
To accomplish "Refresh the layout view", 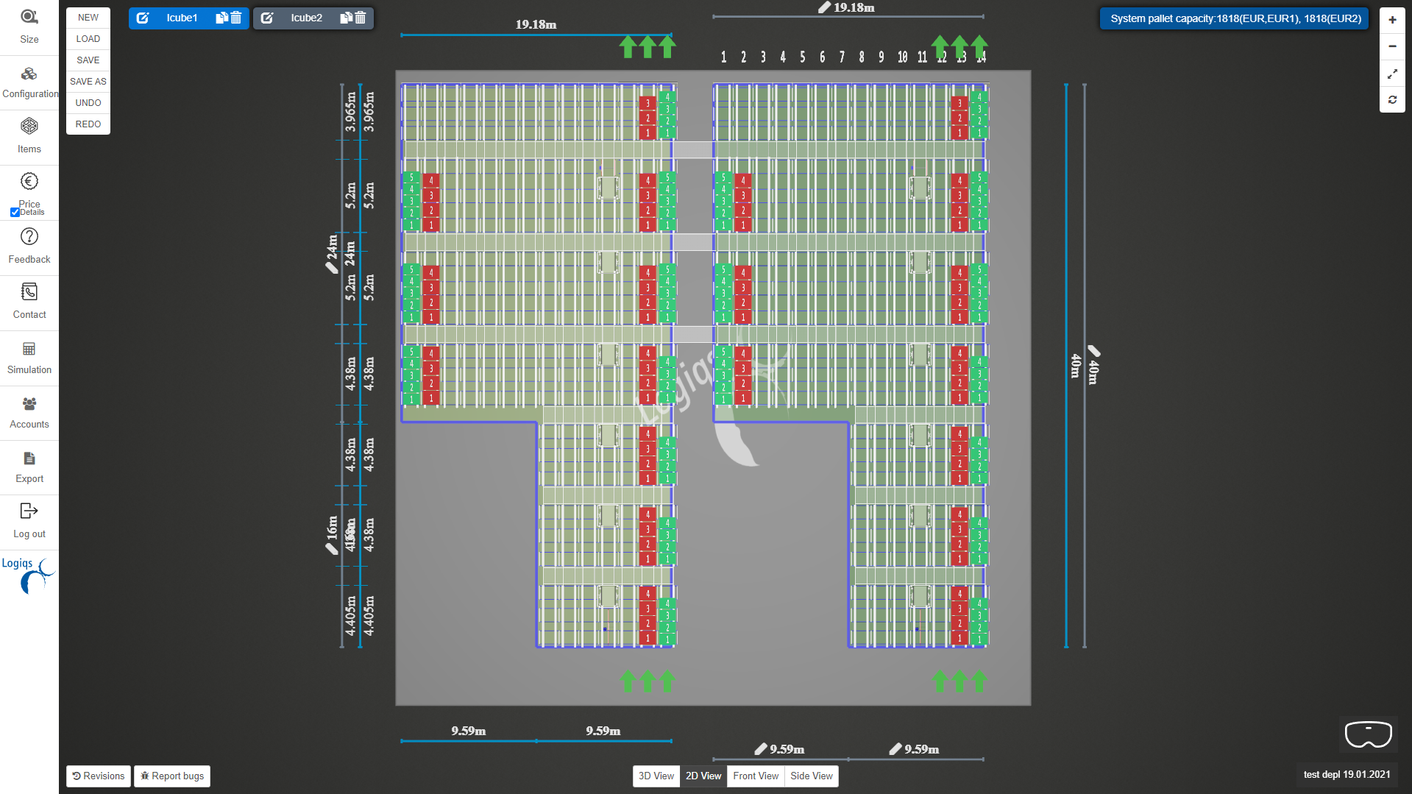I will click(1391, 100).
